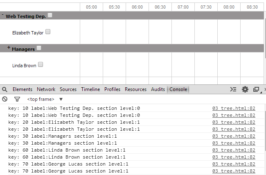Image resolution: width=266 pixels, height=175 pixels.
Task: Go to the Sources tab
Action: (x=68, y=89)
